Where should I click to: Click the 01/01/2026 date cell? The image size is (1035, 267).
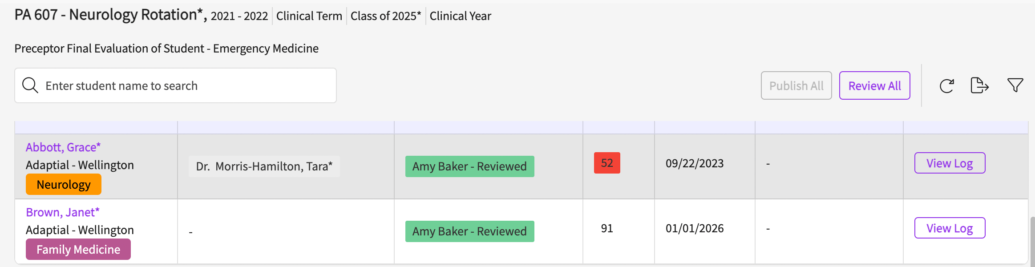(x=695, y=228)
